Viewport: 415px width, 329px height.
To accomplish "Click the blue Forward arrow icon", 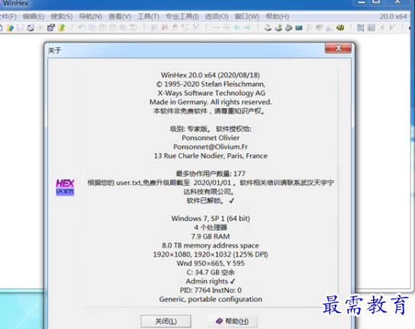I will 247,27.
